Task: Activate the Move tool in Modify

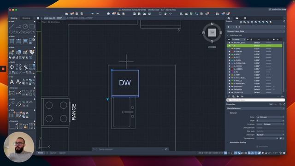Action: point(12,67)
